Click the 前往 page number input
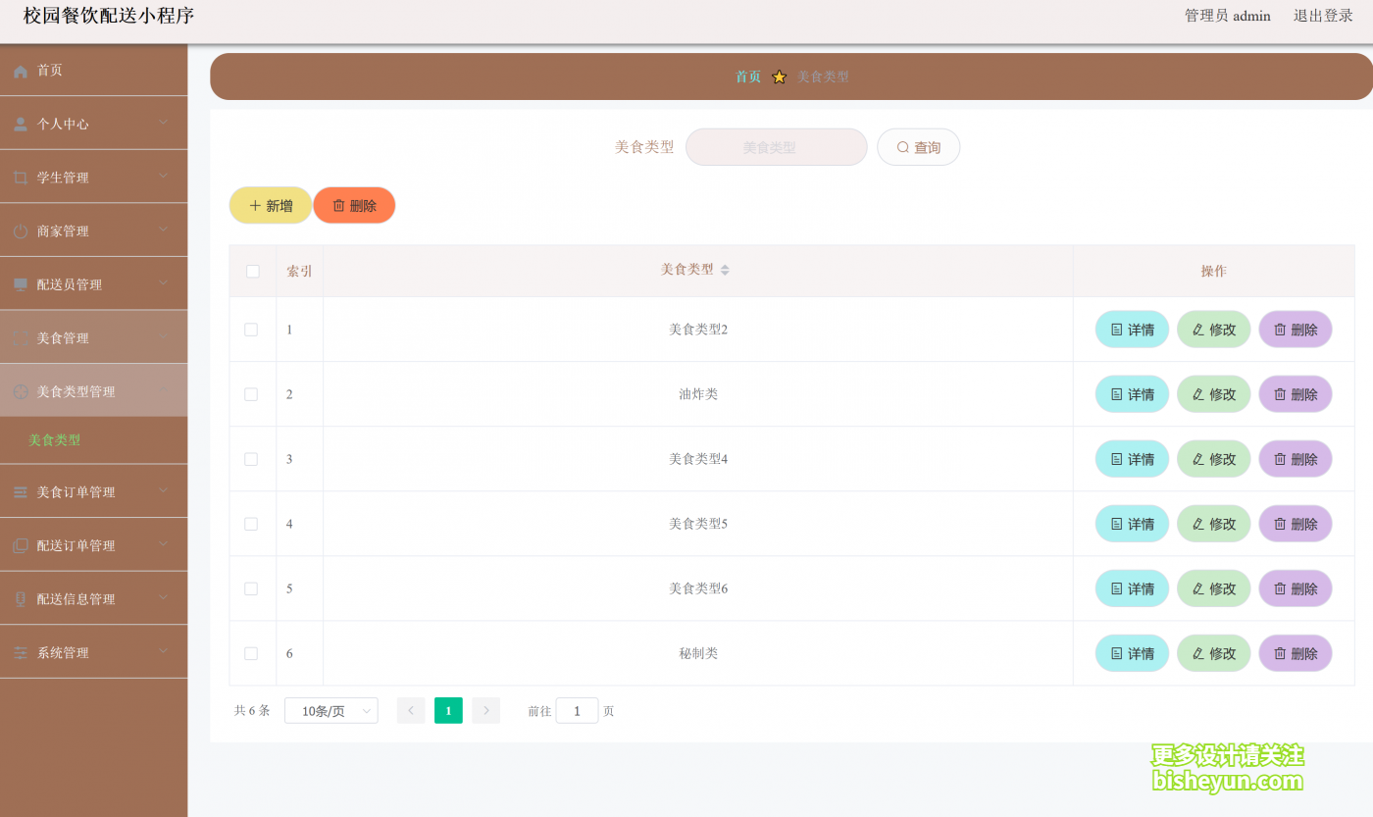 point(577,710)
